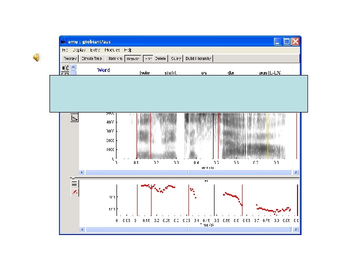Select the Signals view button

[133, 58]
